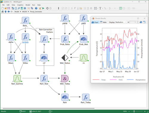149x113 pixels.
Task: Adjust the run speed slider handle
Action: click(x=58, y=8)
